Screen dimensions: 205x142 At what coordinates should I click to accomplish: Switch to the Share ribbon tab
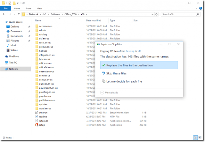[x=29, y=9]
